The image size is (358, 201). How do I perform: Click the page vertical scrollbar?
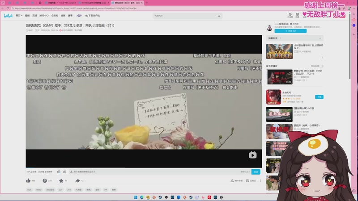[349, 46]
